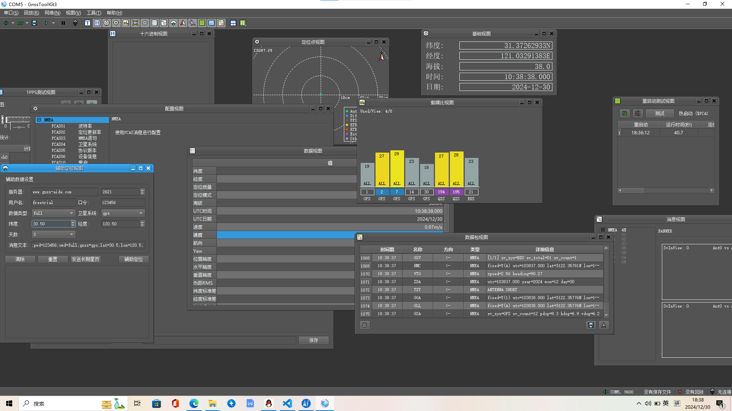
Task: Open the 卫星系统 gps dropdown
Action: click(x=123, y=213)
